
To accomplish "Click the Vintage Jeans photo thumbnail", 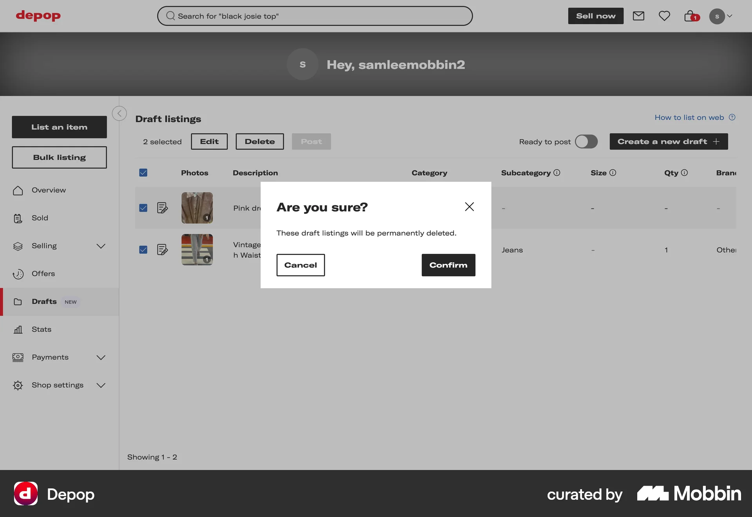I will click(197, 249).
